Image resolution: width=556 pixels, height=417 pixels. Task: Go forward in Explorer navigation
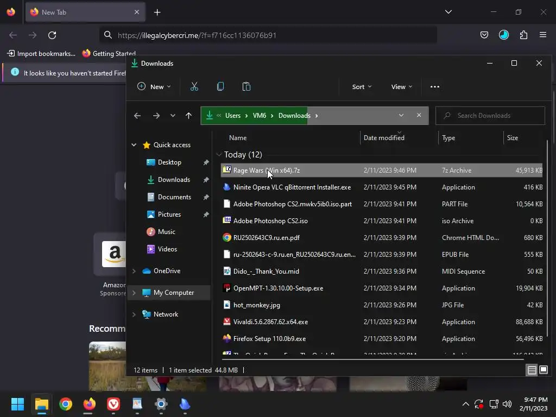156,116
